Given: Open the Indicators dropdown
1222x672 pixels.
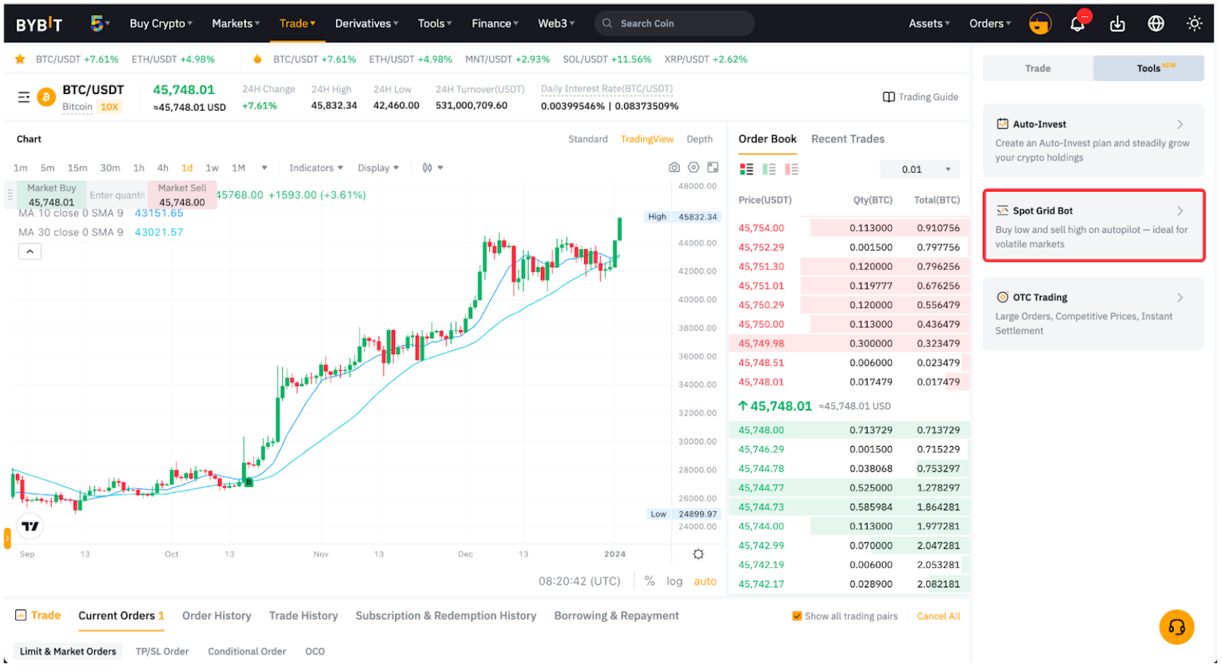Looking at the screenshot, I should (x=316, y=168).
